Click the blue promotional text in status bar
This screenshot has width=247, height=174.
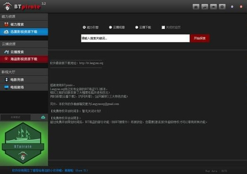click(x=50, y=171)
